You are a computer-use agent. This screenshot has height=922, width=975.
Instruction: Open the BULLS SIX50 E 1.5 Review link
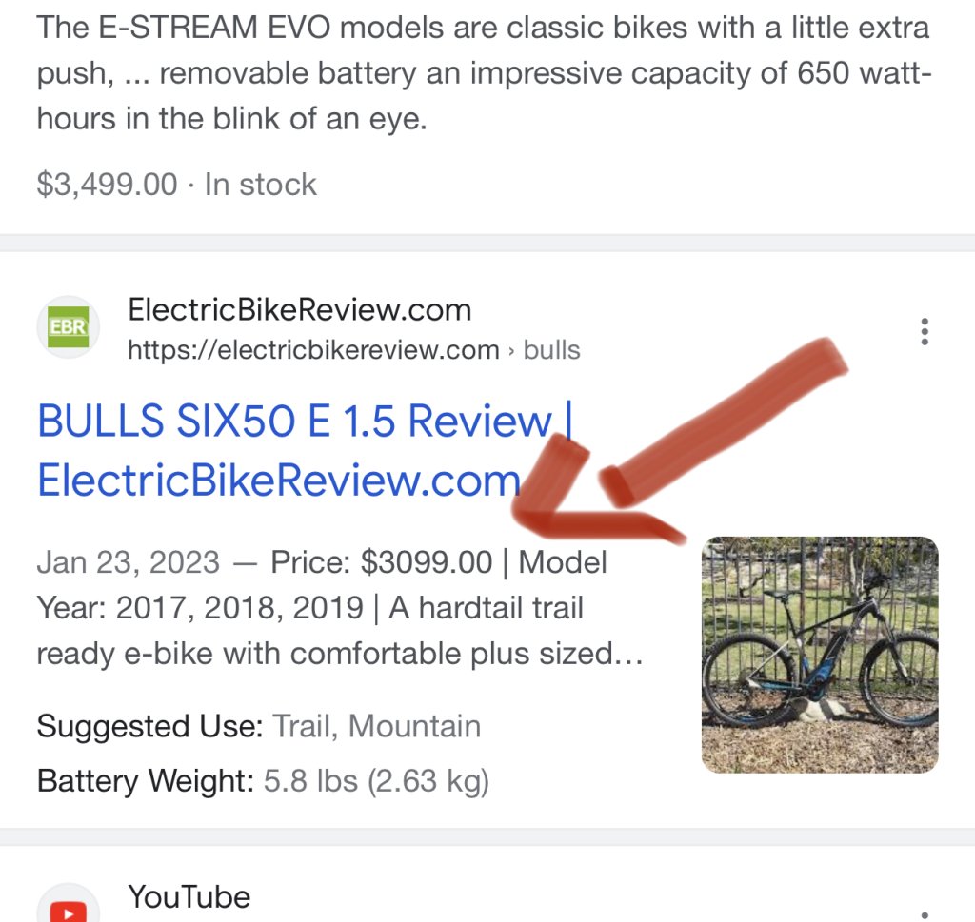pos(305,450)
